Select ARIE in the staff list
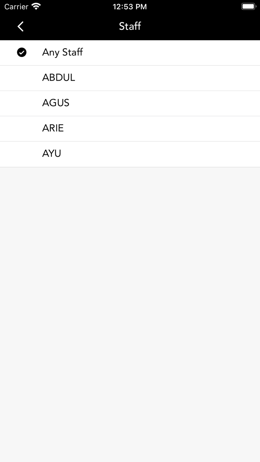Image resolution: width=260 pixels, height=462 pixels. [x=53, y=128]
